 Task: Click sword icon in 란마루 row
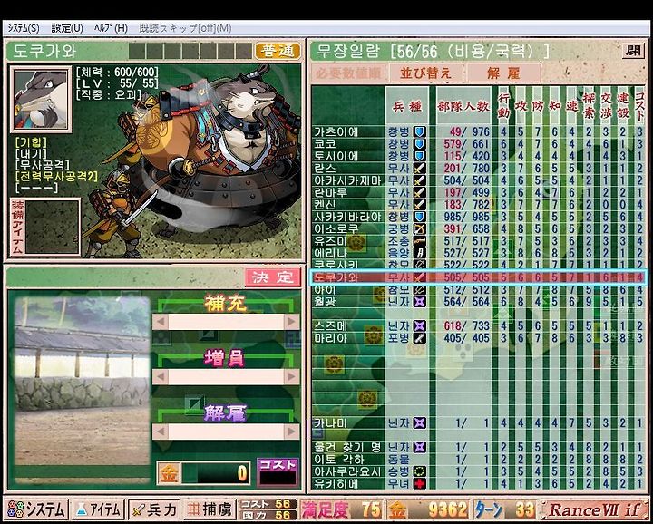419,193
